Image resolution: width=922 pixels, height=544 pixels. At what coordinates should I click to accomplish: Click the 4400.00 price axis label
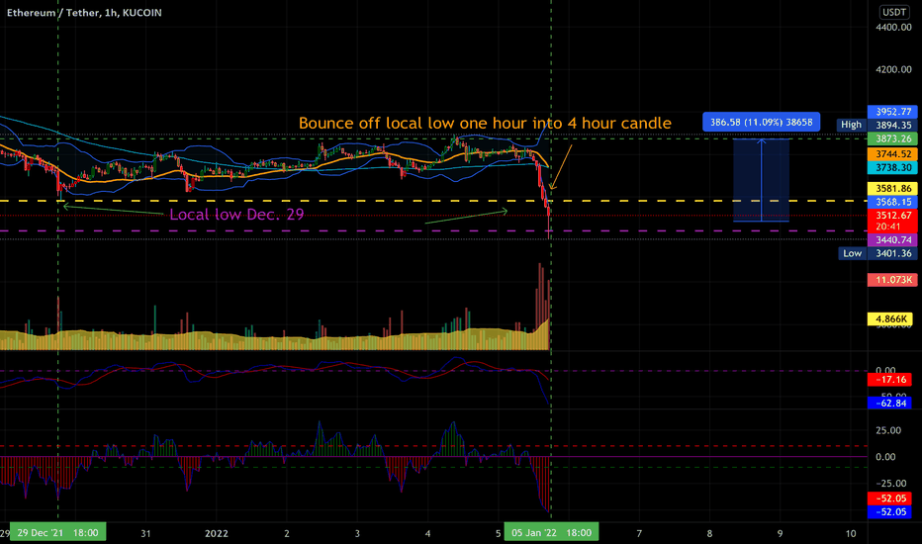[893, 27]
